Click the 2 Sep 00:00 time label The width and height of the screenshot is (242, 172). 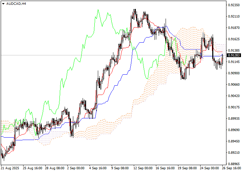click(x=76, y=168)
